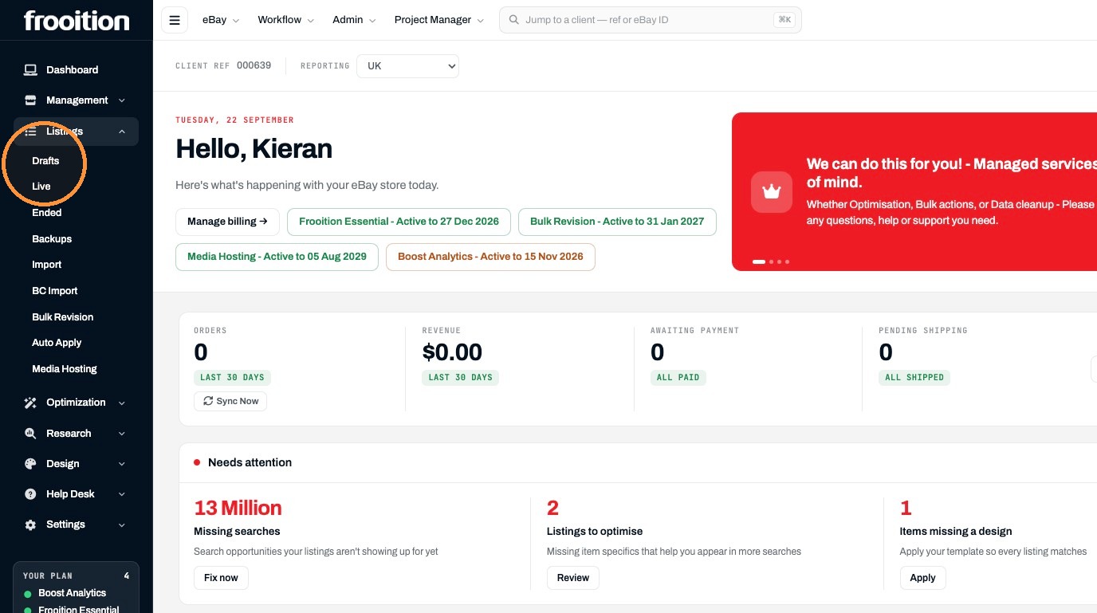Viewport: 1097px width, 613px height.
Task: Open the Workflow top menu
Action: click(285, 20)
